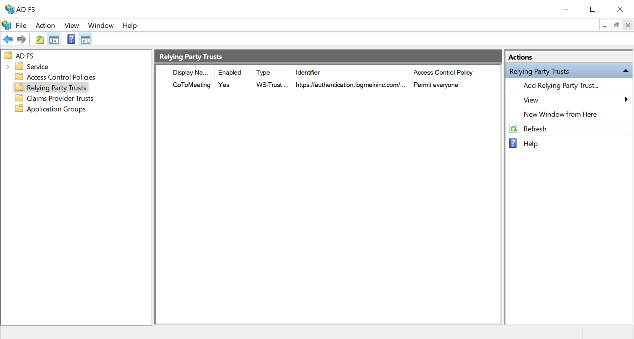Toggle the Show/Hide Console Tree icon

[x=54, y=40]
